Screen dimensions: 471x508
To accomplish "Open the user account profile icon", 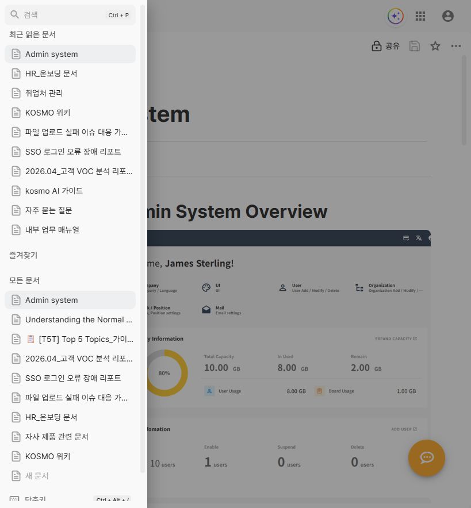I will click(447, 16).
